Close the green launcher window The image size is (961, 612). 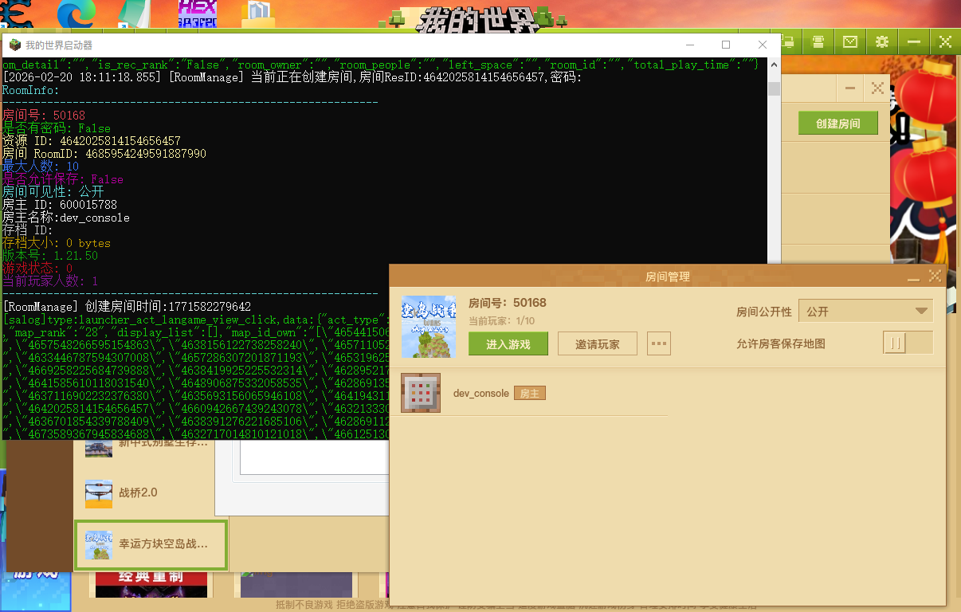point(945,41)
